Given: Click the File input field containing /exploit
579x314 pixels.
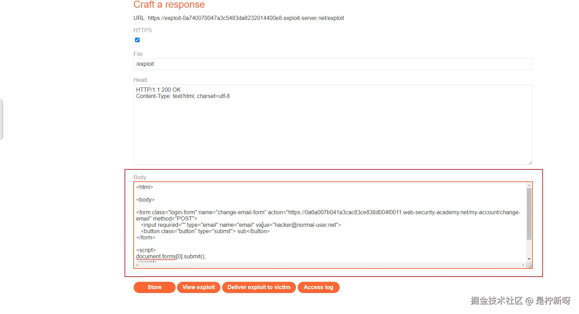Looking at the screenshot, I should [333, 64].
